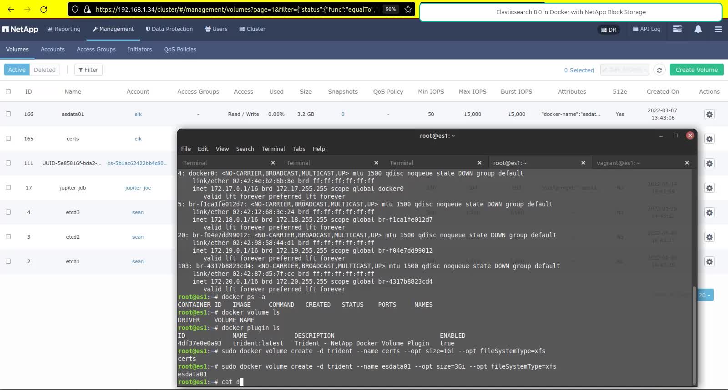
Task: Open the Filter options
Action: (88, 70)
